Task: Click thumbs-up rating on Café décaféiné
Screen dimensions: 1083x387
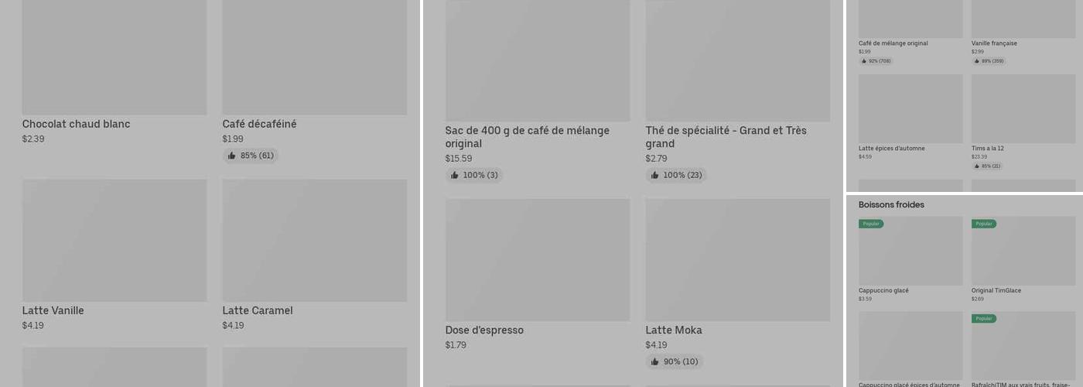Action: click(x=251, y=156)
